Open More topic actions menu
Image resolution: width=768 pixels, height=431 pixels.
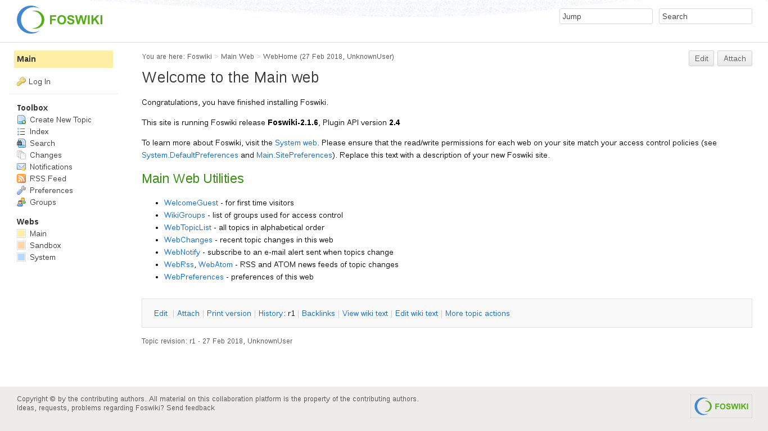(477, 313)
